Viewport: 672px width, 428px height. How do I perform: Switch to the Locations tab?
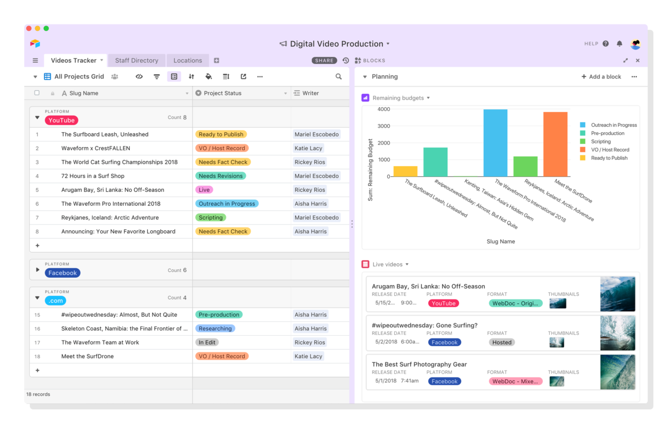click(188, 61)
